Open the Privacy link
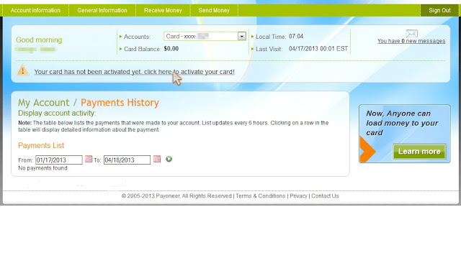The image size is (461, 276). (298, 196)
